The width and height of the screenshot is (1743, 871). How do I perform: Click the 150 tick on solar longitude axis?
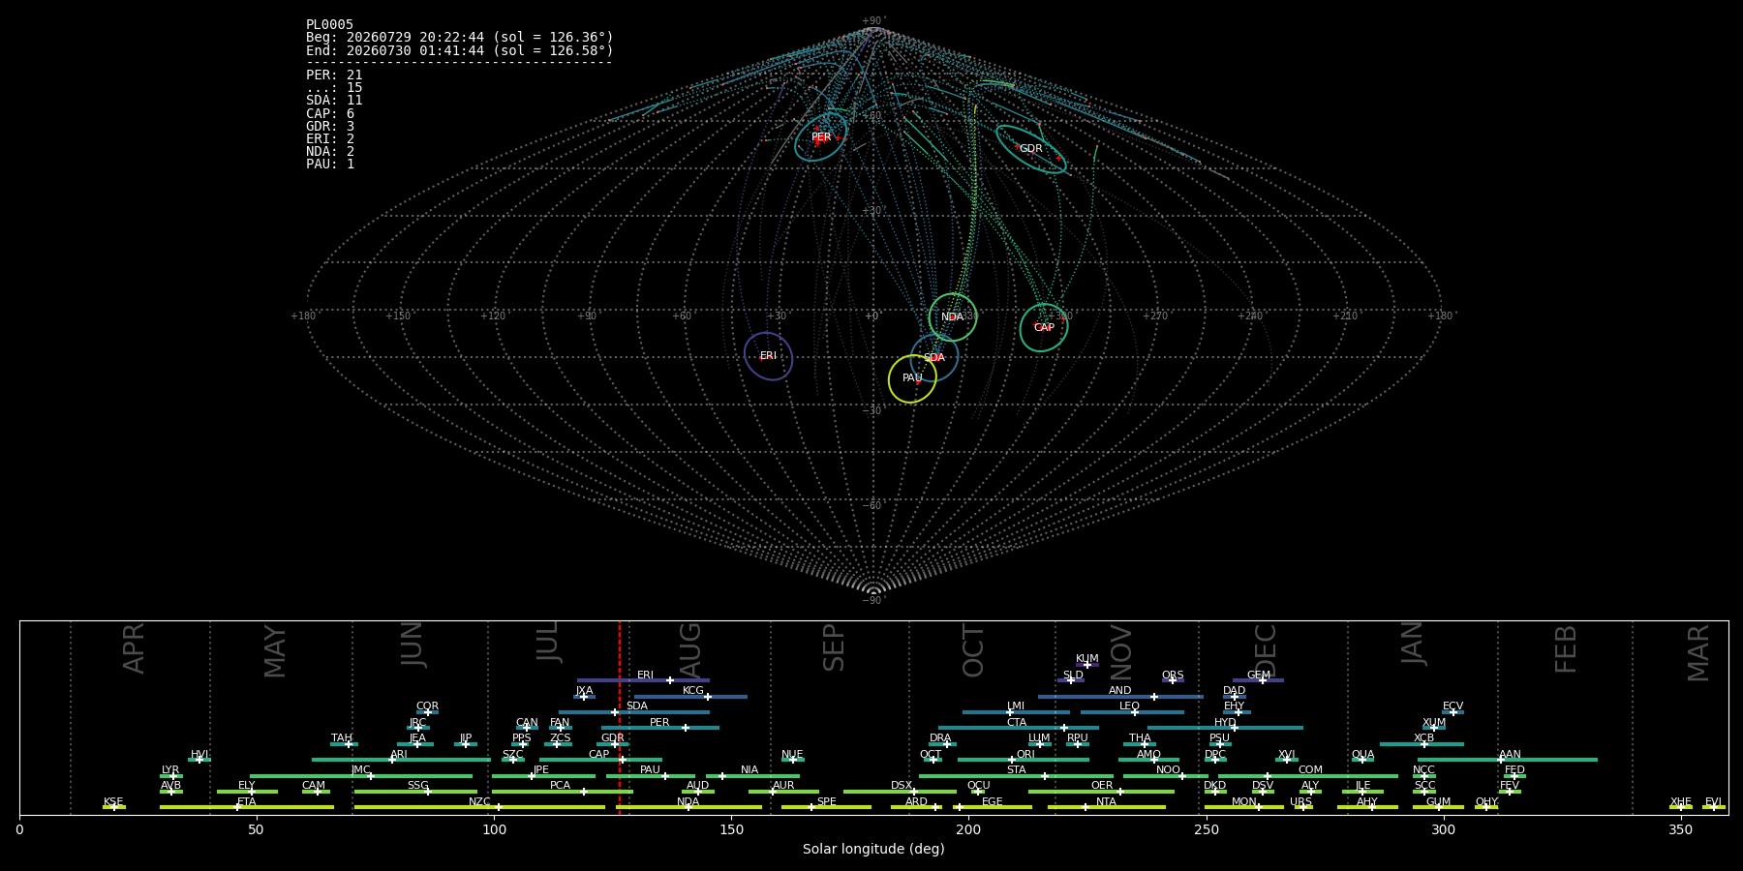click(x=731, y=829)
